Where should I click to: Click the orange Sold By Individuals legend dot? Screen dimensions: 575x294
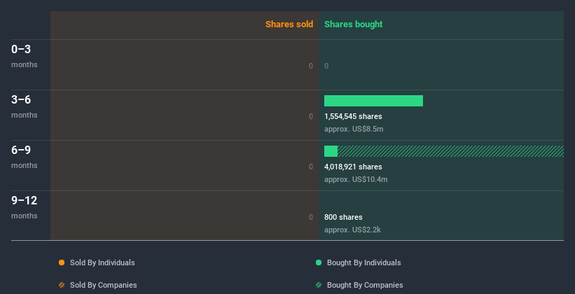tap(62, 262)
